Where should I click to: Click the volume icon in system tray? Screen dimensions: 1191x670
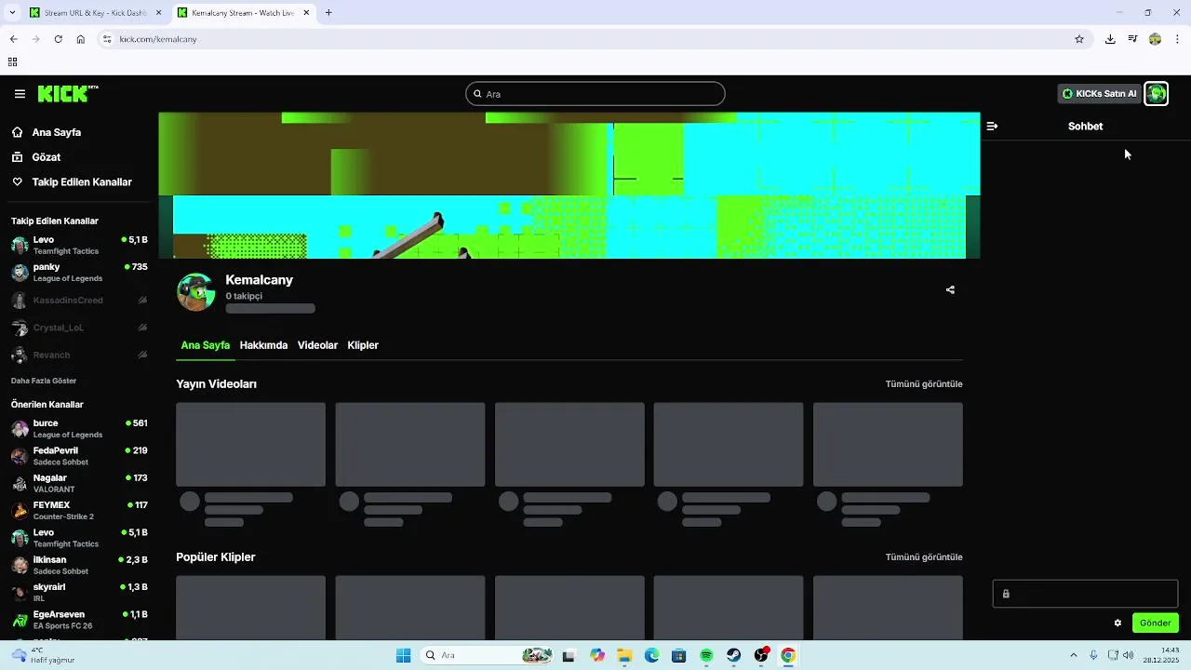coord(1128,655)
